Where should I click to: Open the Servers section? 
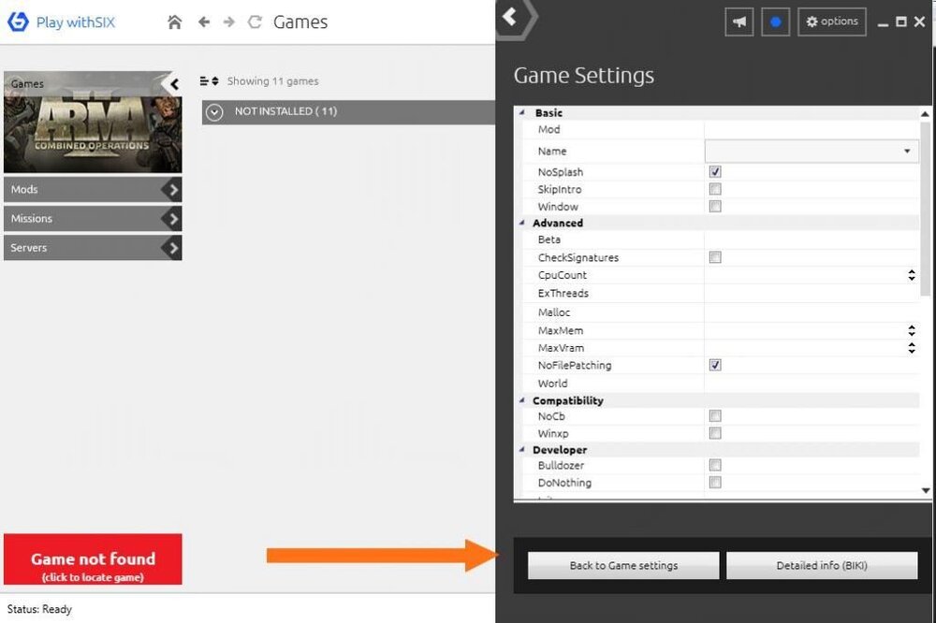(93, 248)
